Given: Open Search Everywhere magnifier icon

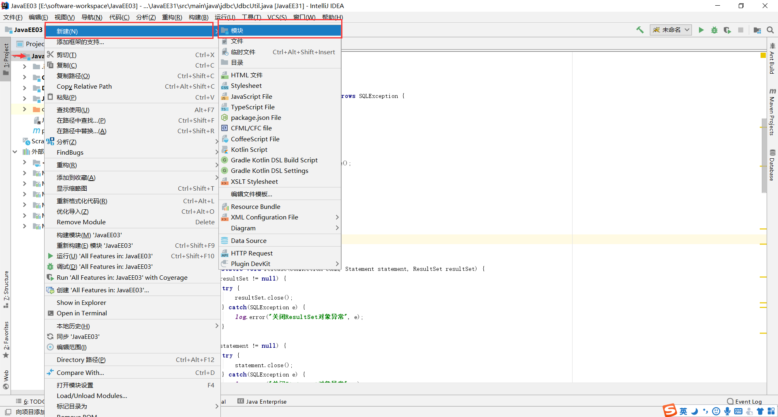Looking at the screenshot, I should click(x=770, y=30).
